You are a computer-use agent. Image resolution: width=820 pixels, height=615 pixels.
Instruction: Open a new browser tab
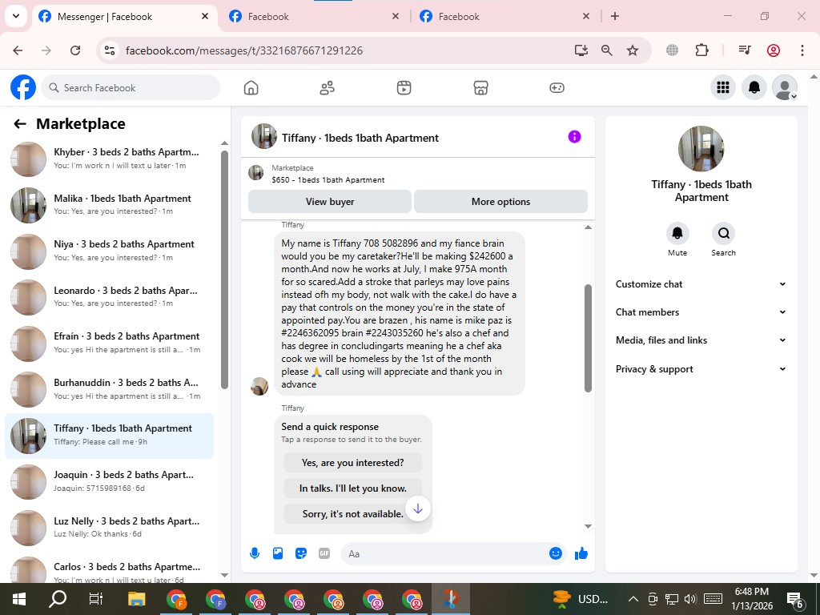pyautogui.click(x=615, y=16)
